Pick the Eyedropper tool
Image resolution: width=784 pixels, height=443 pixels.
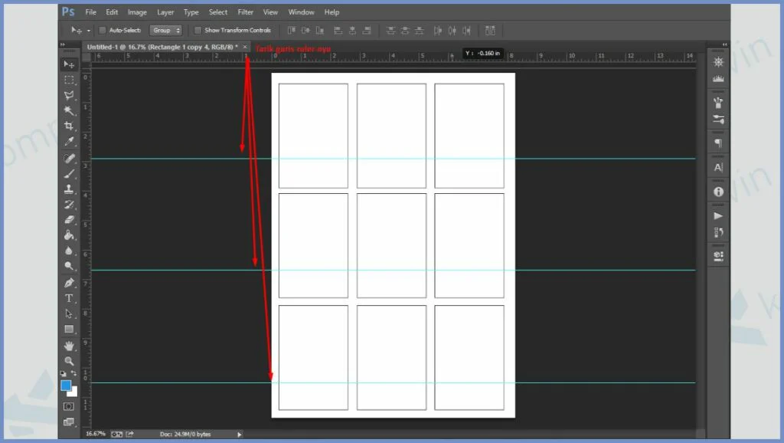69,142
